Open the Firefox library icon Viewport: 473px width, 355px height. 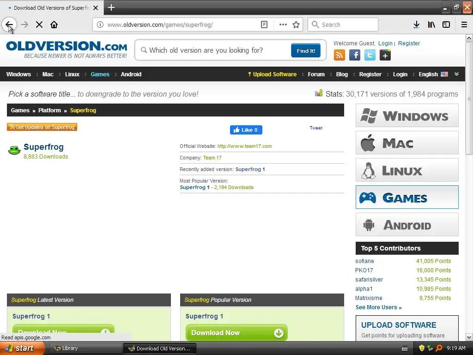tap(431, 25)
